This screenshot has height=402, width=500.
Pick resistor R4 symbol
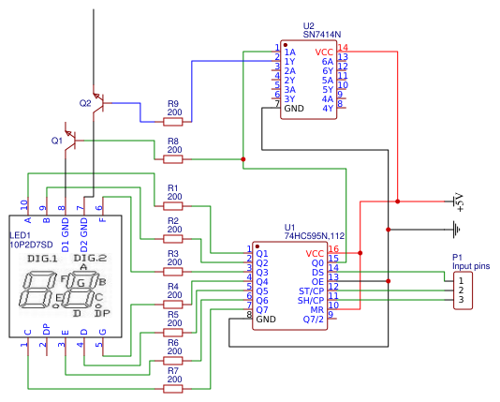pos(173,305)
